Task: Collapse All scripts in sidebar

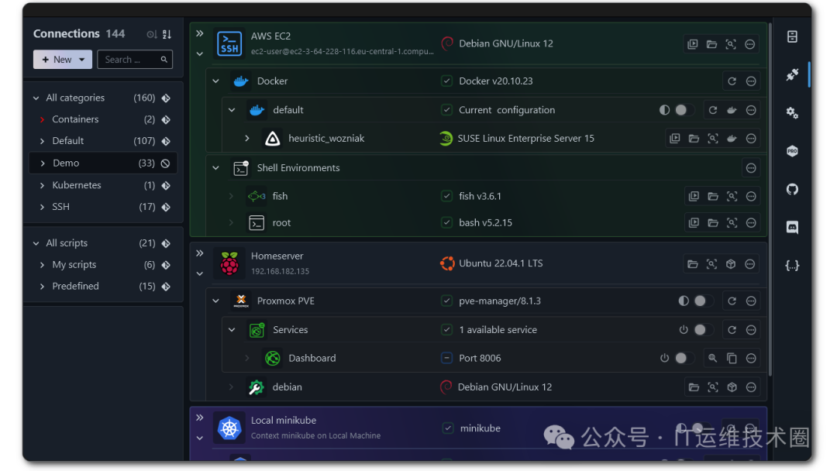Action: 36,244
